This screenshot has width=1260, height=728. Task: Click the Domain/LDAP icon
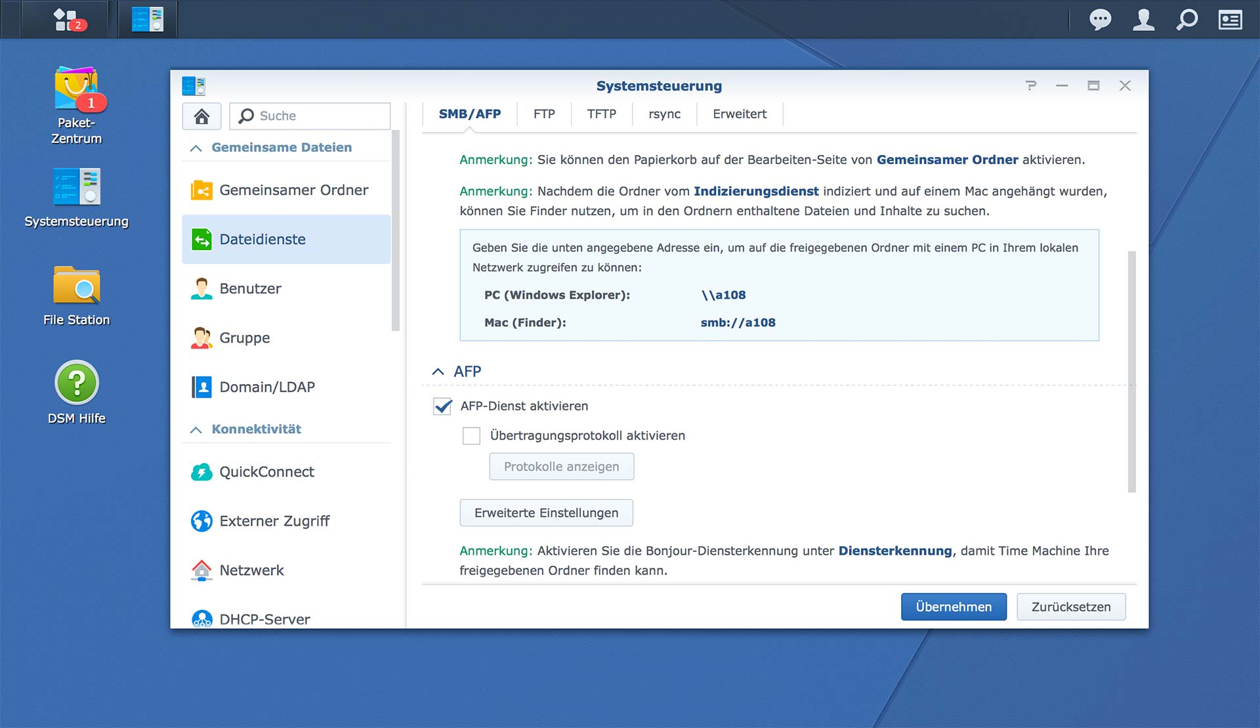pos(201,387)
